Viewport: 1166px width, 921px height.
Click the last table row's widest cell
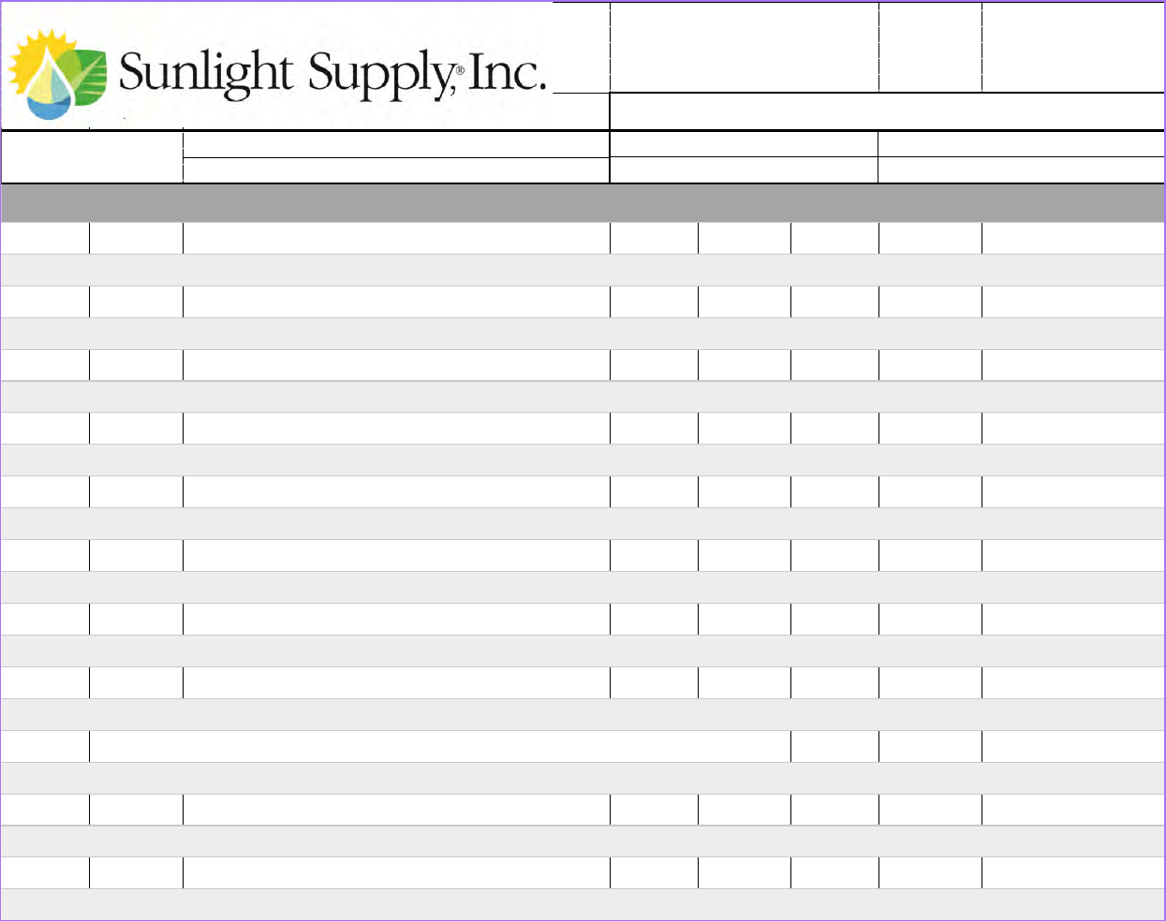pyautogui.click(x=395, y=872)
